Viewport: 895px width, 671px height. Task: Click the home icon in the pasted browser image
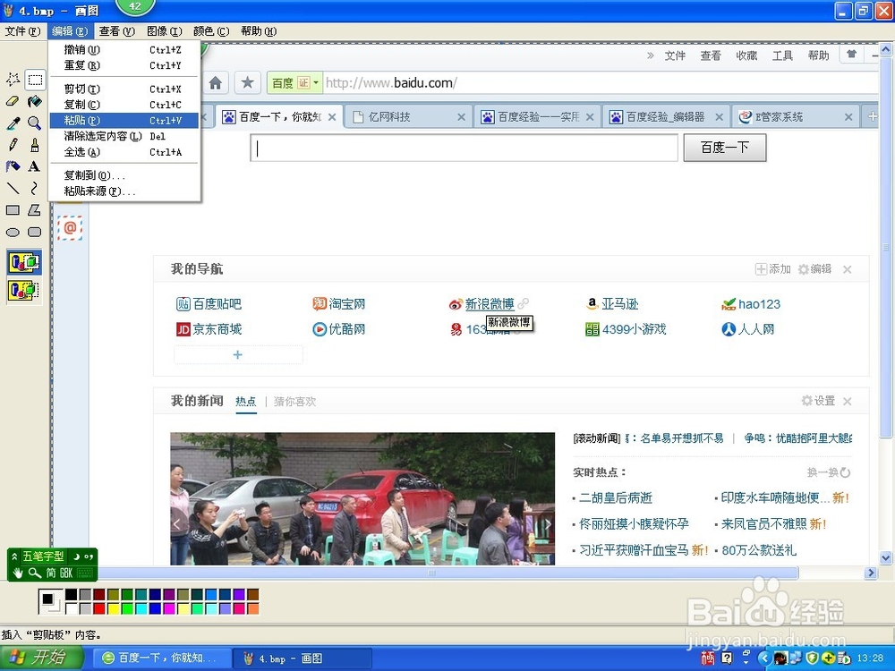coord(215,83)
